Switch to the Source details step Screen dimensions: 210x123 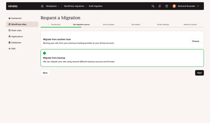point(108,25)
